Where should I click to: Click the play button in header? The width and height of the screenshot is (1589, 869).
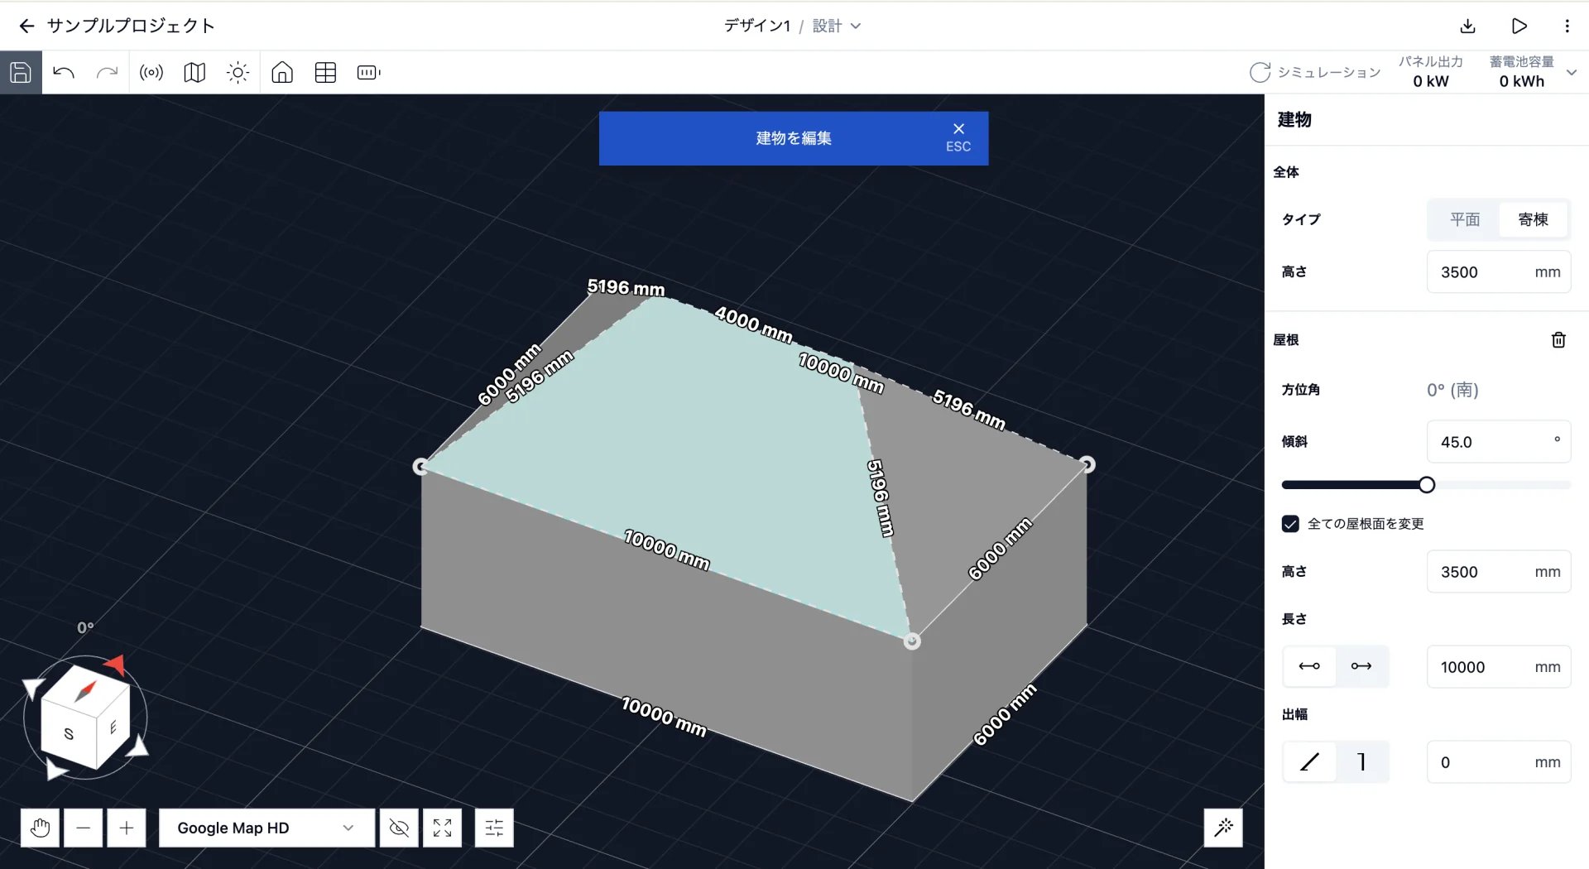[x=1519, y=26]
